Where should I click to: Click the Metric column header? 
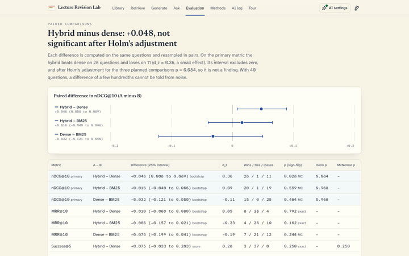coord(56,165)
